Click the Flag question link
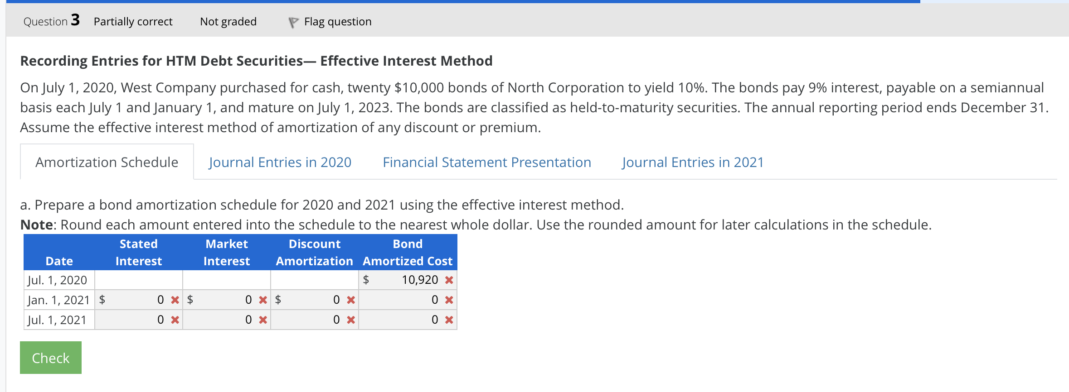Image resolution: width=1069 pixels, height=392 pixels. click(x=337, y=21)
